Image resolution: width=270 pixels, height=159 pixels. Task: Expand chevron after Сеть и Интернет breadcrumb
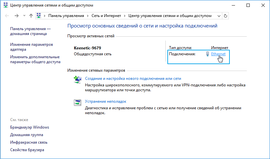pyautogui.click(x=125, y=16)
